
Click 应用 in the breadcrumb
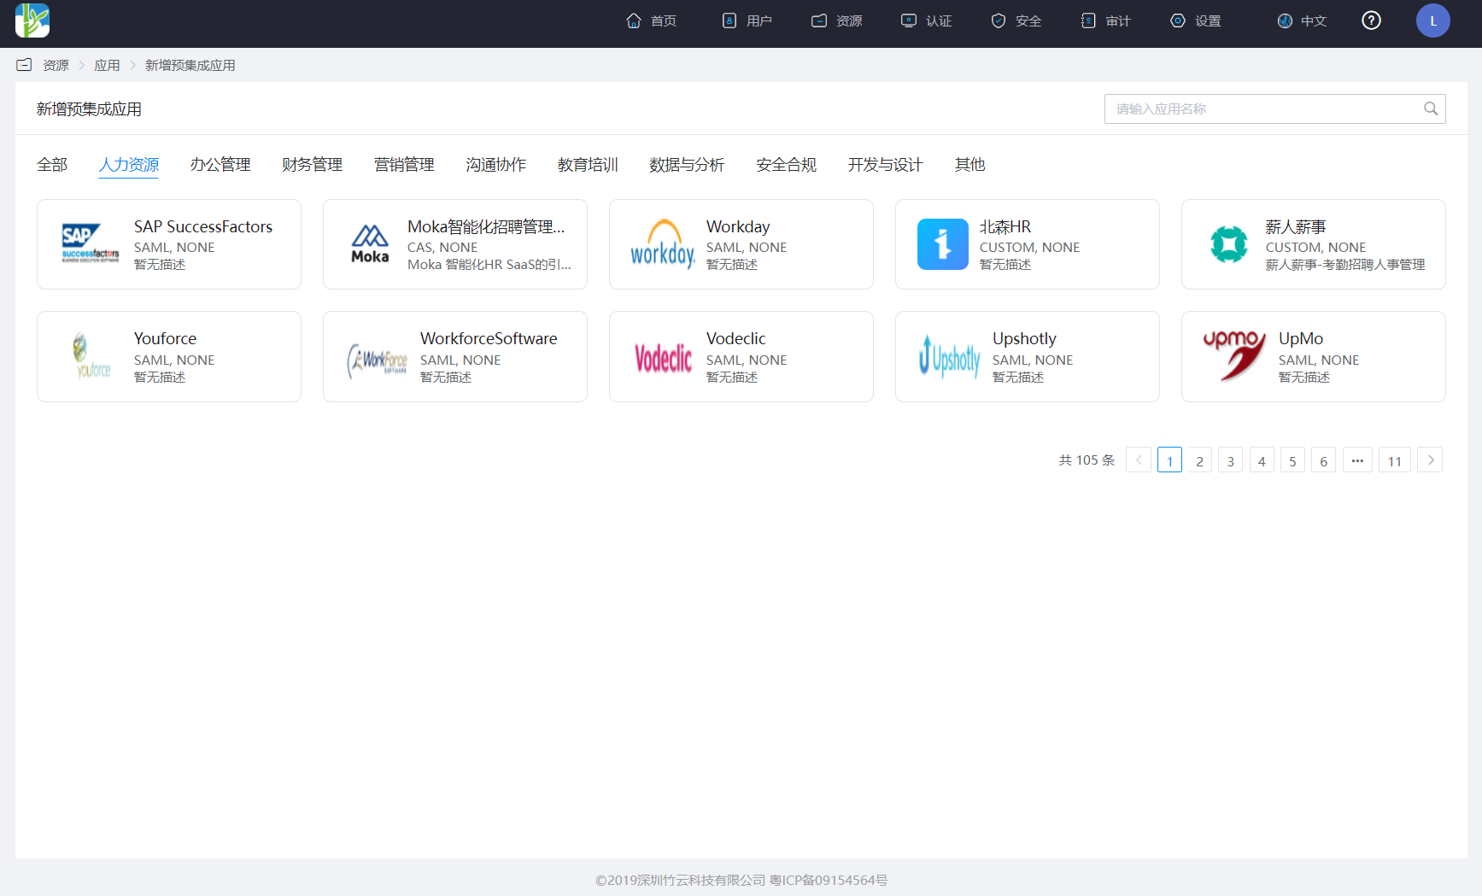(107, 66)
